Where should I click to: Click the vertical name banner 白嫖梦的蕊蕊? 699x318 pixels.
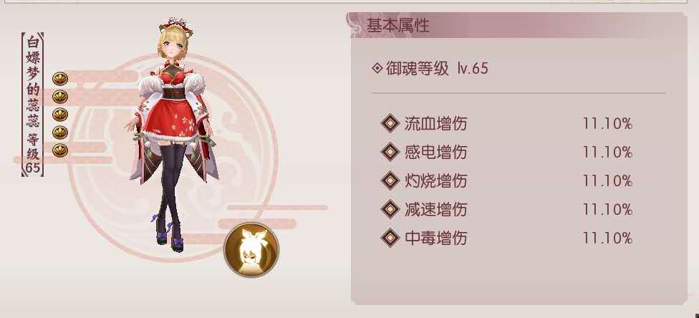click(32, 105)
